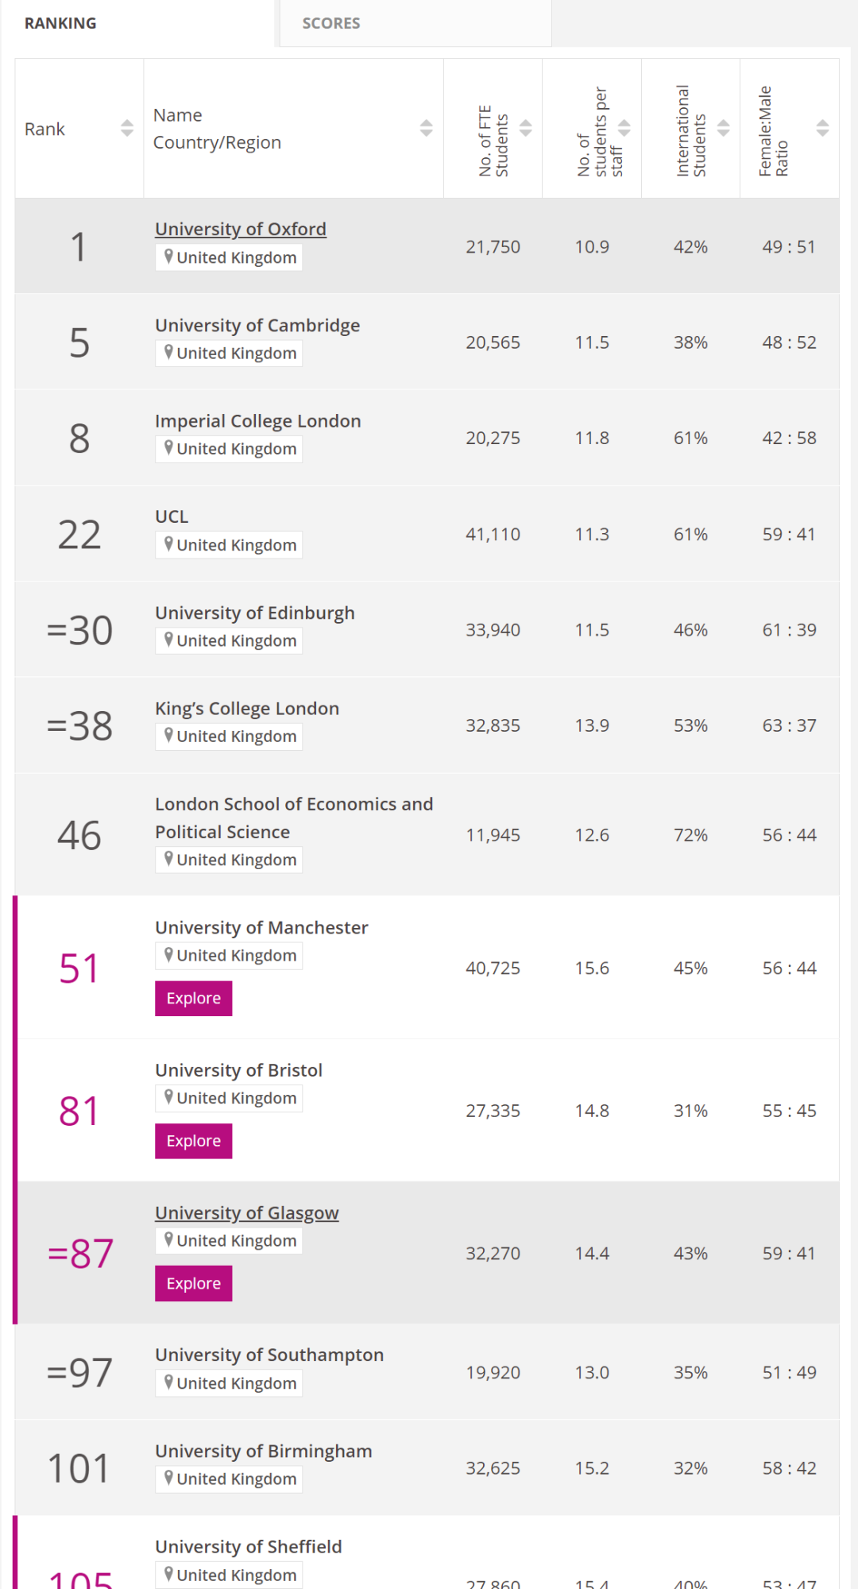Click Explore under University of Bristol
Screen dimensions: 858x1589
193,1141
